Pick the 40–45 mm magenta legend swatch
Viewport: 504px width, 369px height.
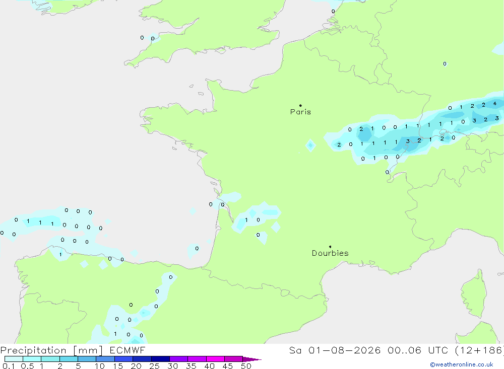(215, 359)
